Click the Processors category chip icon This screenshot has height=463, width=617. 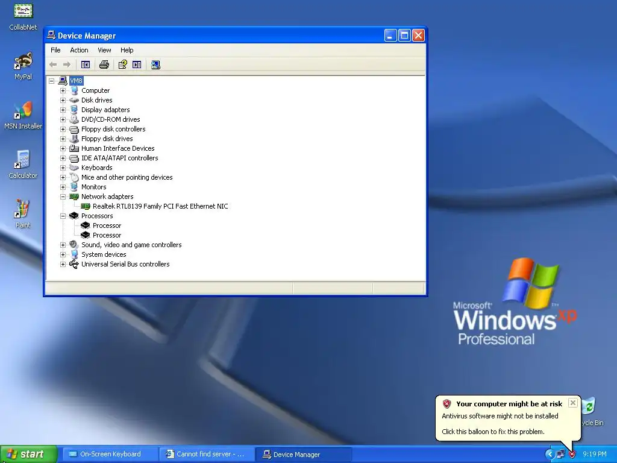click(74, 216)
